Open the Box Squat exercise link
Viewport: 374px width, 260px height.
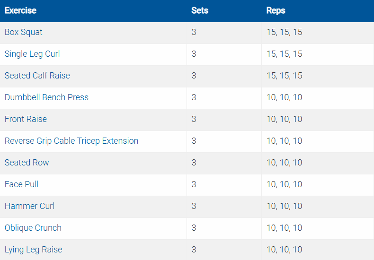tap(24, 32)
